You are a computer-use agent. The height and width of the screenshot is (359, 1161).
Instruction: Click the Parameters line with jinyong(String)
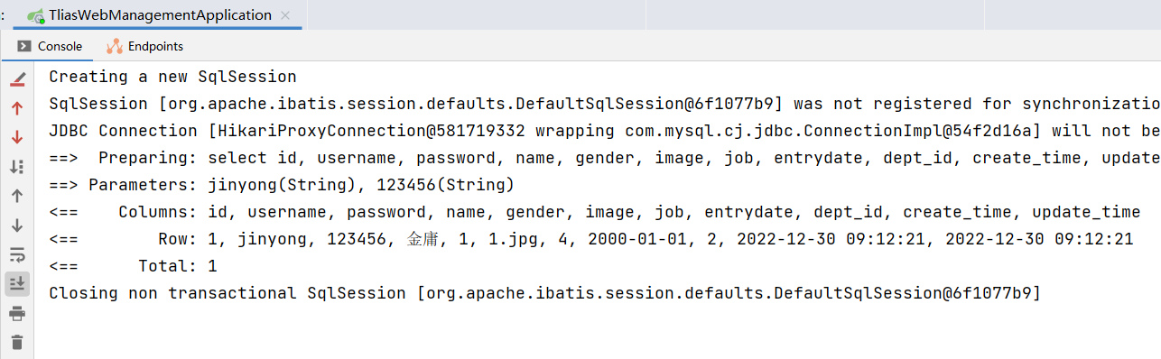[282, 185]
